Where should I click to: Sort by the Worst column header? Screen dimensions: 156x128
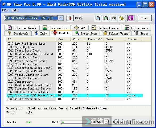click(x=78, y=39)
